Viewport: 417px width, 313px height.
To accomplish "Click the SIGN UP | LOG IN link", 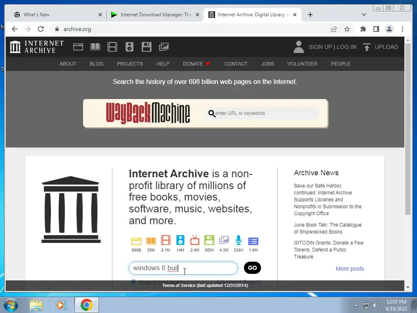I will [x=332, y=47].
